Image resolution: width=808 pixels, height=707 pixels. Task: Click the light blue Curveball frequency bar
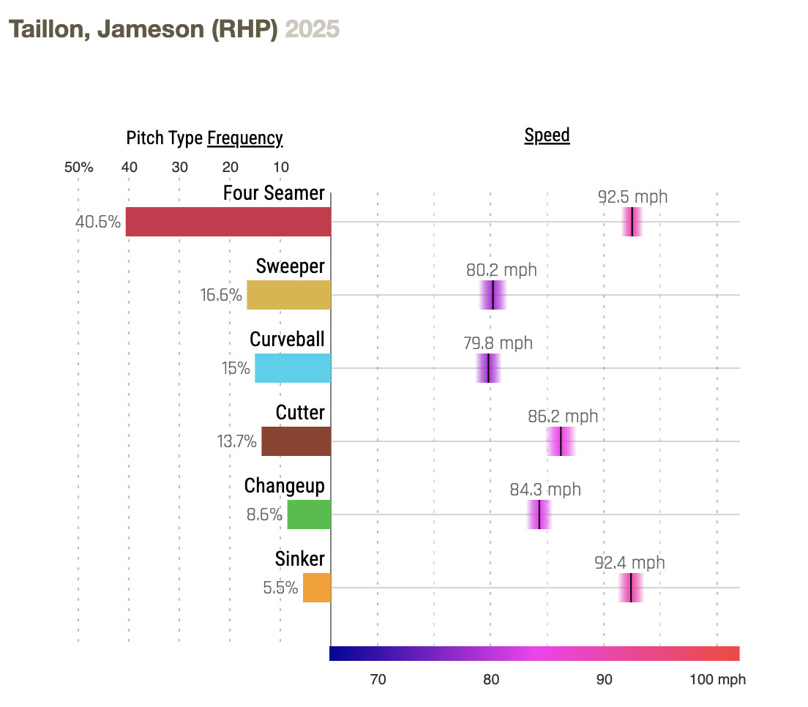click(293, 368)
